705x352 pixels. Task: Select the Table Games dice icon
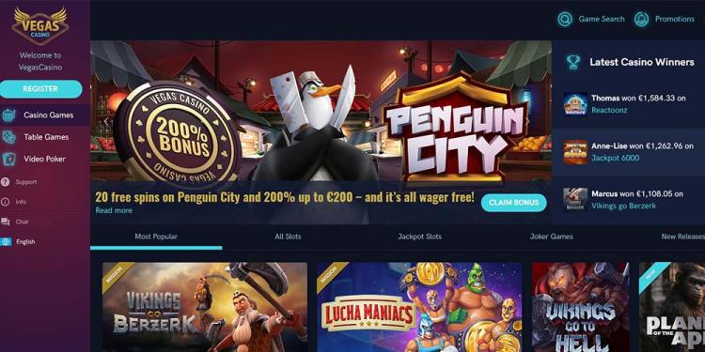pos(8,137)
